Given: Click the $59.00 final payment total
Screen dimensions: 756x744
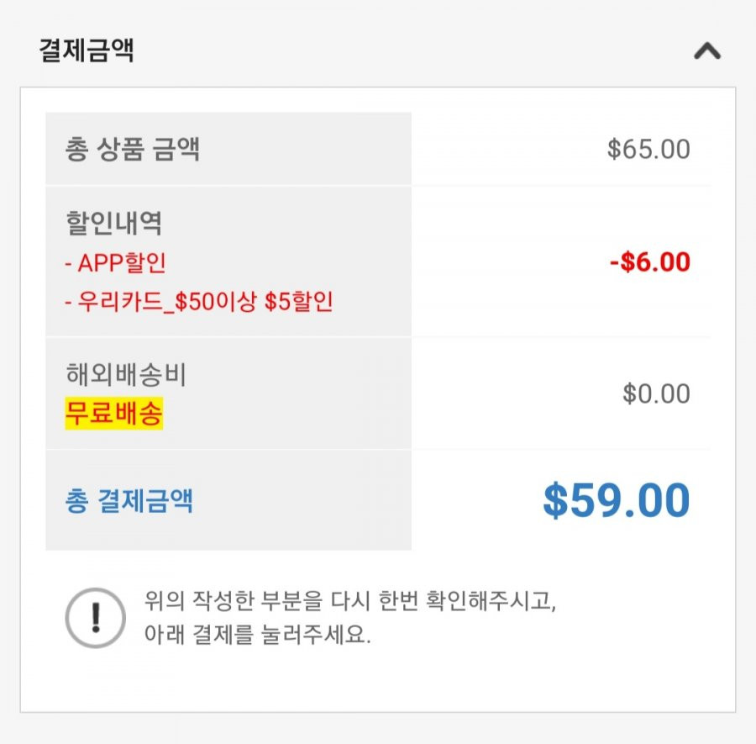Looking at the screenshot, I should (x=617, y=500).
